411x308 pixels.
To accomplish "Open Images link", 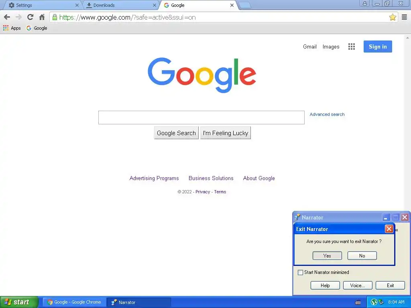I will pos(331,47).
